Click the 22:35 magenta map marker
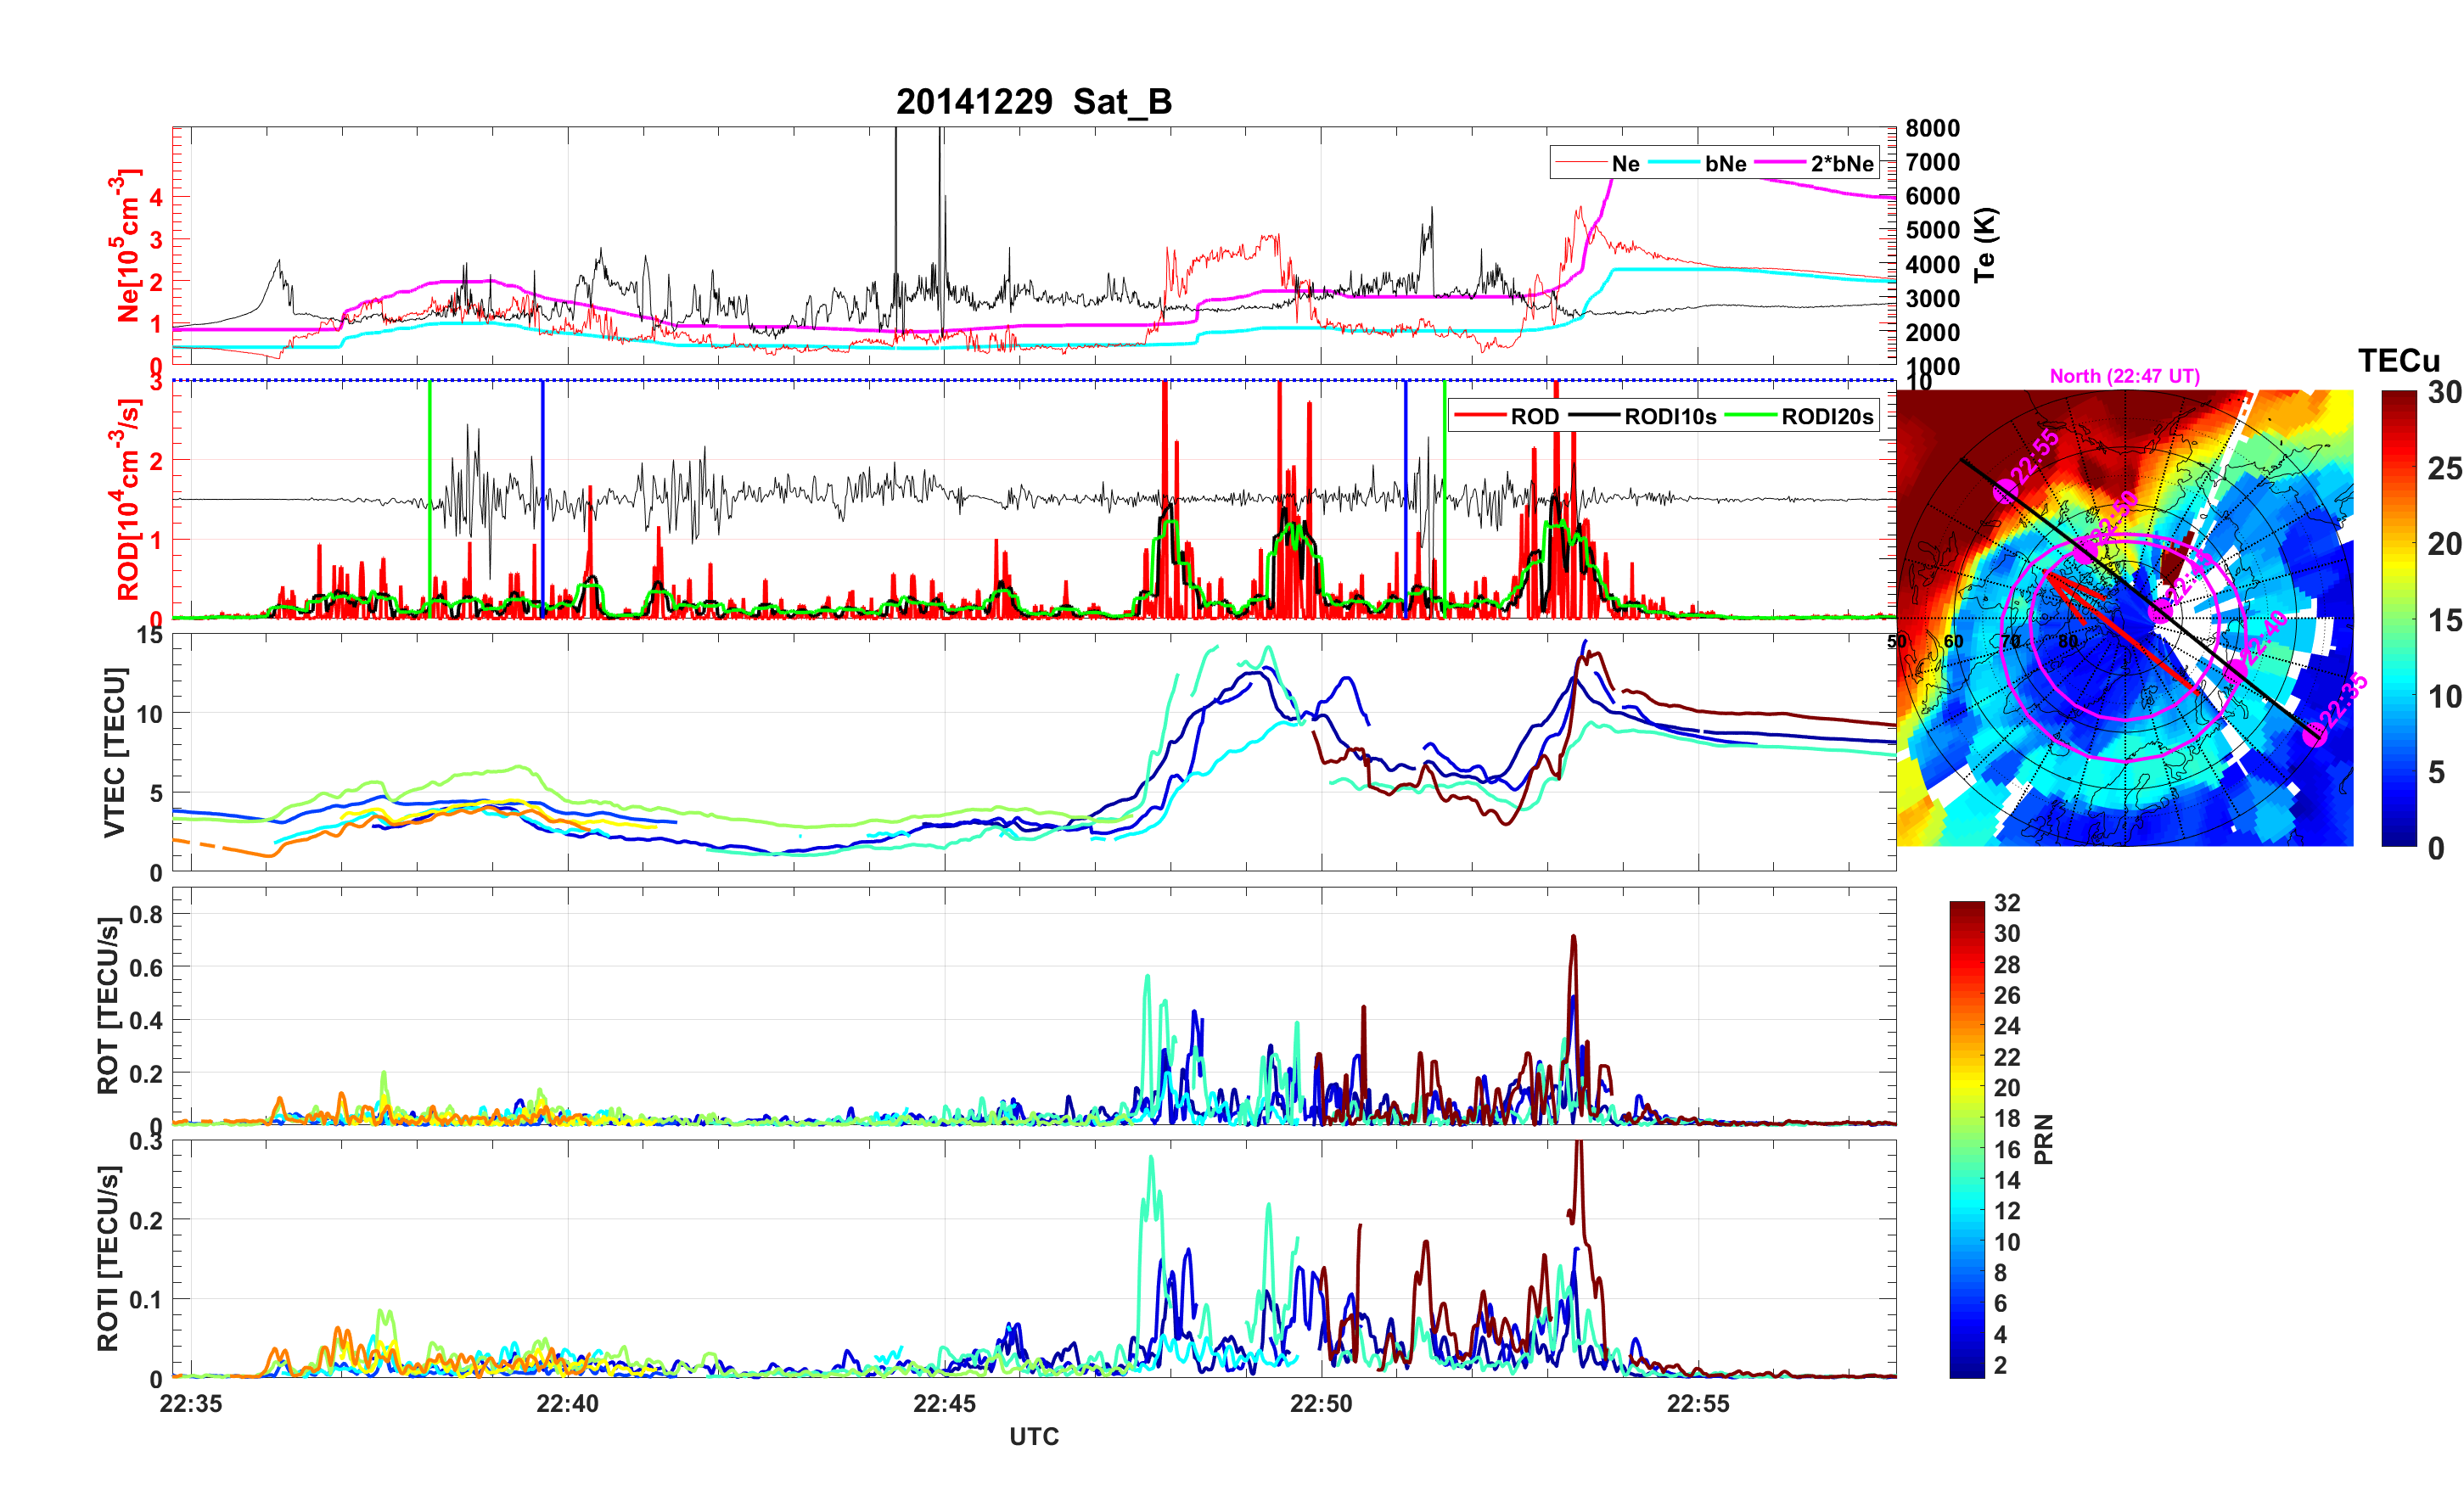The width and height of the screenshot is (2464, 1490). [2314, 736]
